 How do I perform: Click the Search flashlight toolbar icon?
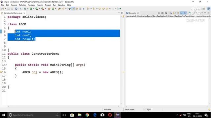63,9
